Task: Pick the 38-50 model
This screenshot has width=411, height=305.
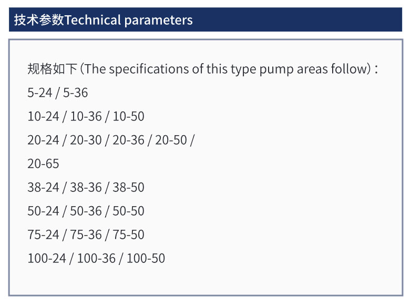Action: click(128, 188)
